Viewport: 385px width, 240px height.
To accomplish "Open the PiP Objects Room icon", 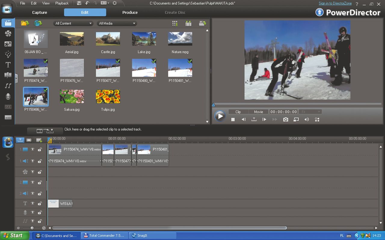I will (8, 44).
